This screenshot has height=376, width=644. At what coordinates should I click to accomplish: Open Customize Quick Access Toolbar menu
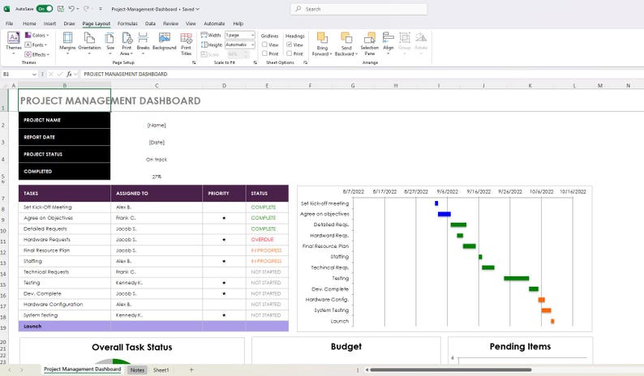coord(101,9)
